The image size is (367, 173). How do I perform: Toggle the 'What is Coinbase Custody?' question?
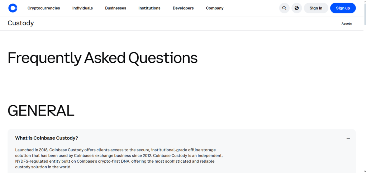47,138
